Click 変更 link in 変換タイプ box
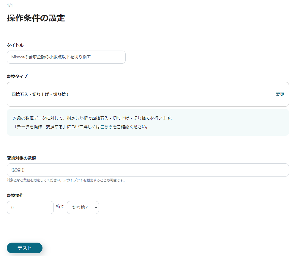This screenshot has width=295, height=256. click(x=280, y=94)
